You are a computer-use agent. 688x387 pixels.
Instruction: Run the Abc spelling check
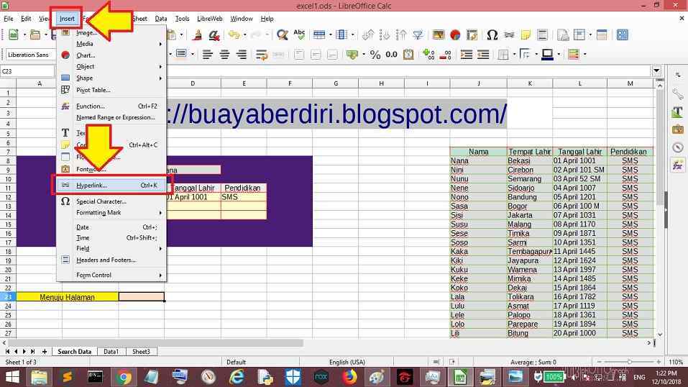coord(299,35)
